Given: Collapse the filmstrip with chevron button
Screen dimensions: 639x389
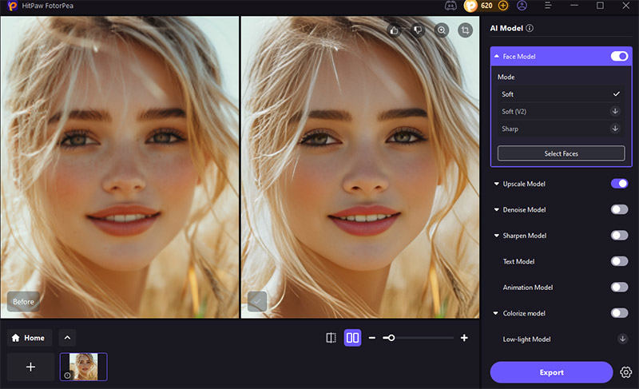Looking at the screenshot, I should pos(67,338).
